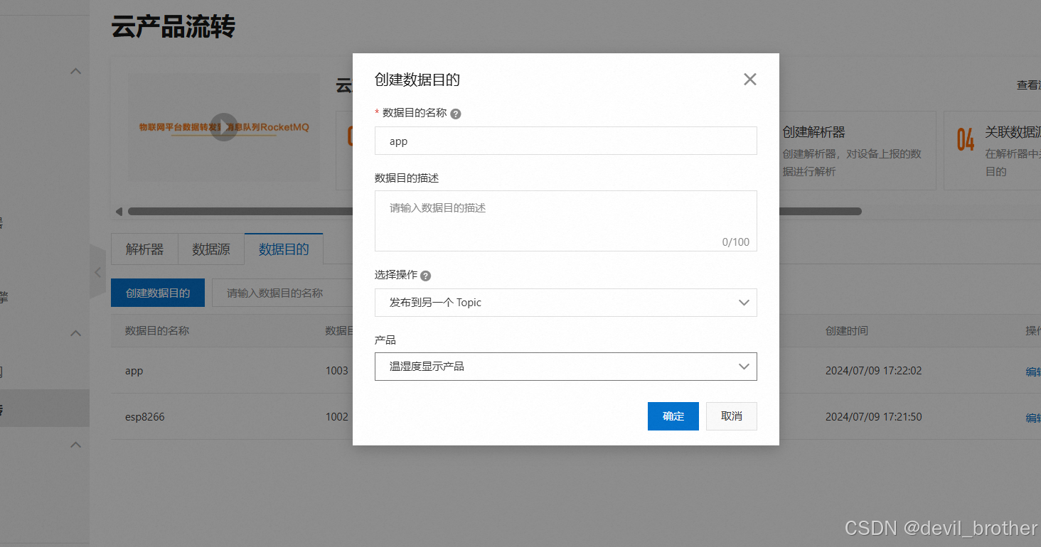The width and height of the screenshot is (1041, 547).
Task: Collapse the top section in the left sidebar
Action: click(75, 71)
